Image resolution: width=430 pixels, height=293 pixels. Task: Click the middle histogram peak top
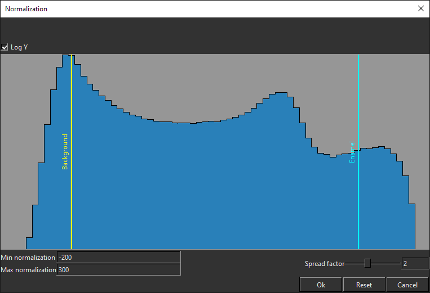pyautogui.click(x=281, y=93)
